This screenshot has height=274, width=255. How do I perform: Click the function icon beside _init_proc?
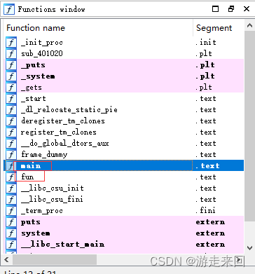[x=11, y=43]
